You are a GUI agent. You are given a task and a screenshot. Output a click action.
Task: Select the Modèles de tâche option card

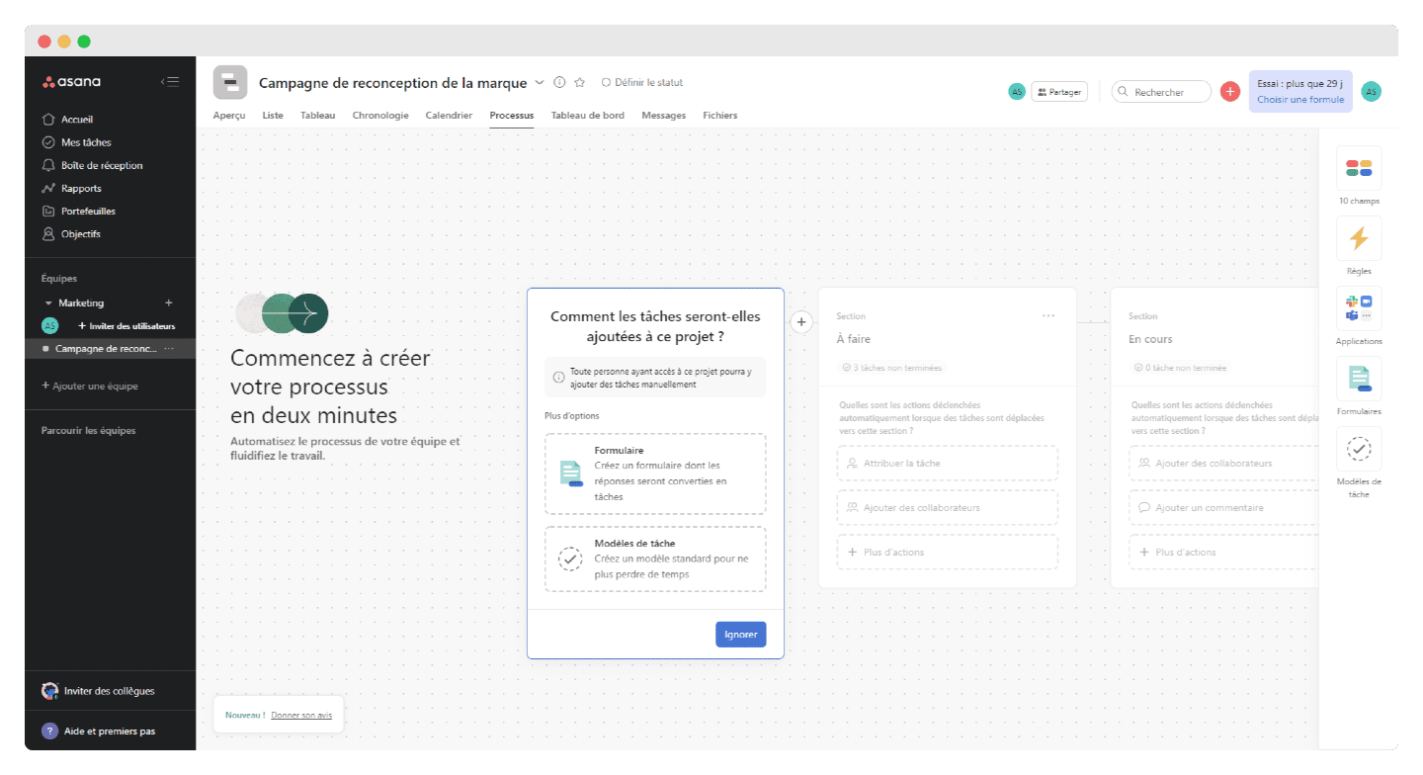[x=655, y=559]
